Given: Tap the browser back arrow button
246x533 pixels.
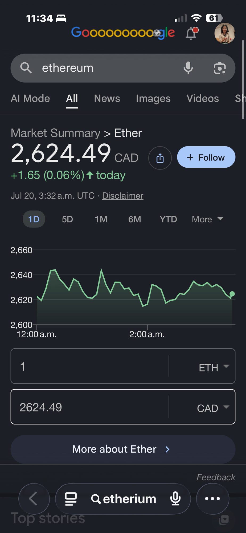Looking at the screenshot, I should (34, 499).
